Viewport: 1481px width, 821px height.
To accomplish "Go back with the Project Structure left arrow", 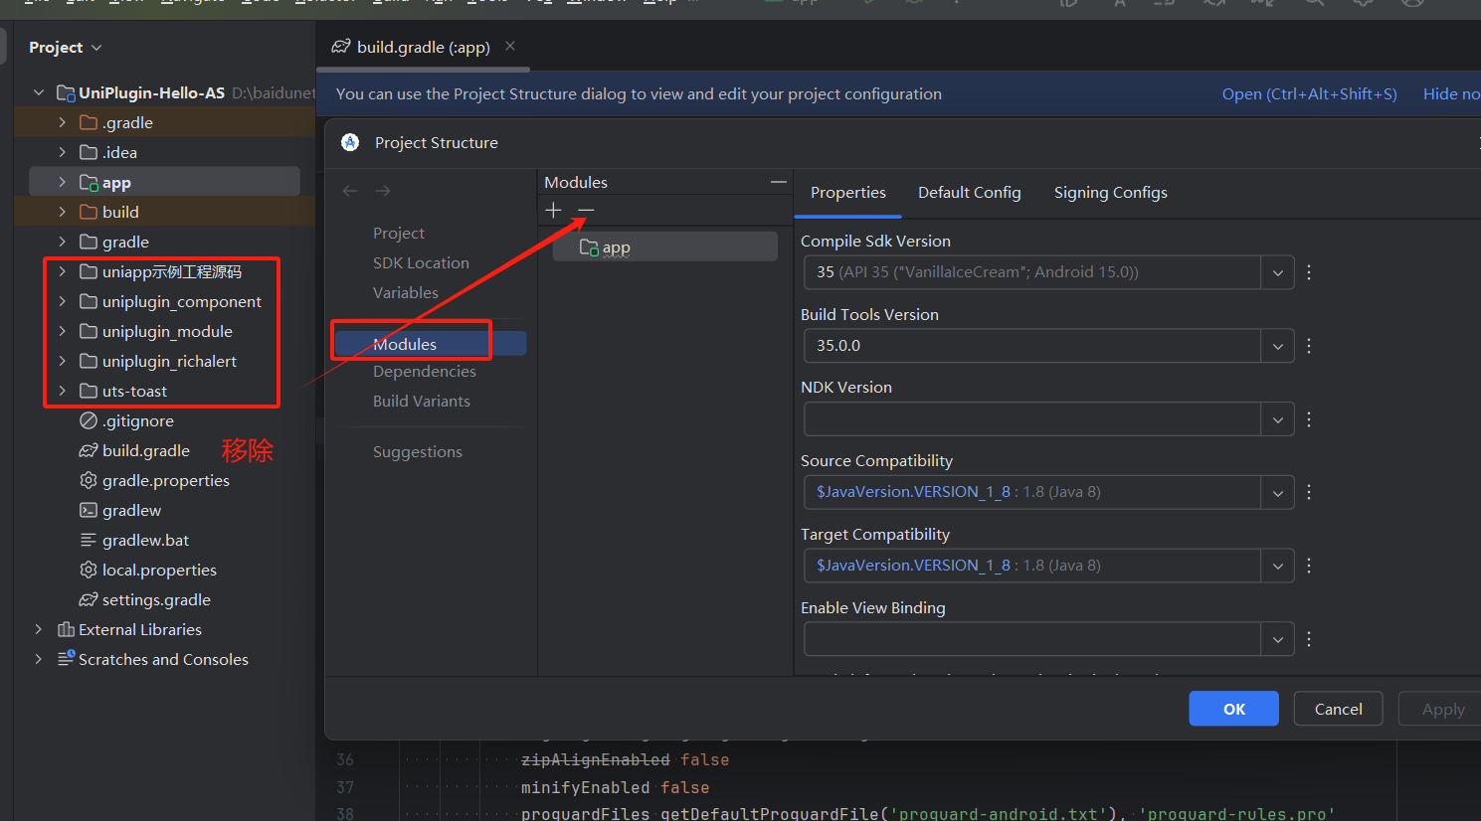I will [350, 191].
